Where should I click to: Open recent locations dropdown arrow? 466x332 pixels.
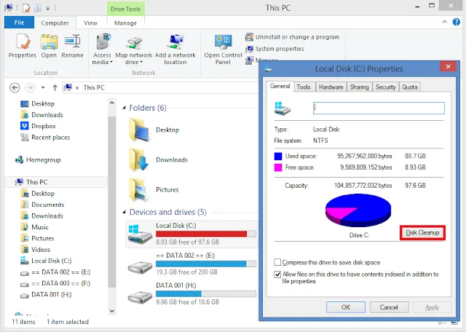pyautogui.click(x=43, y=87)
